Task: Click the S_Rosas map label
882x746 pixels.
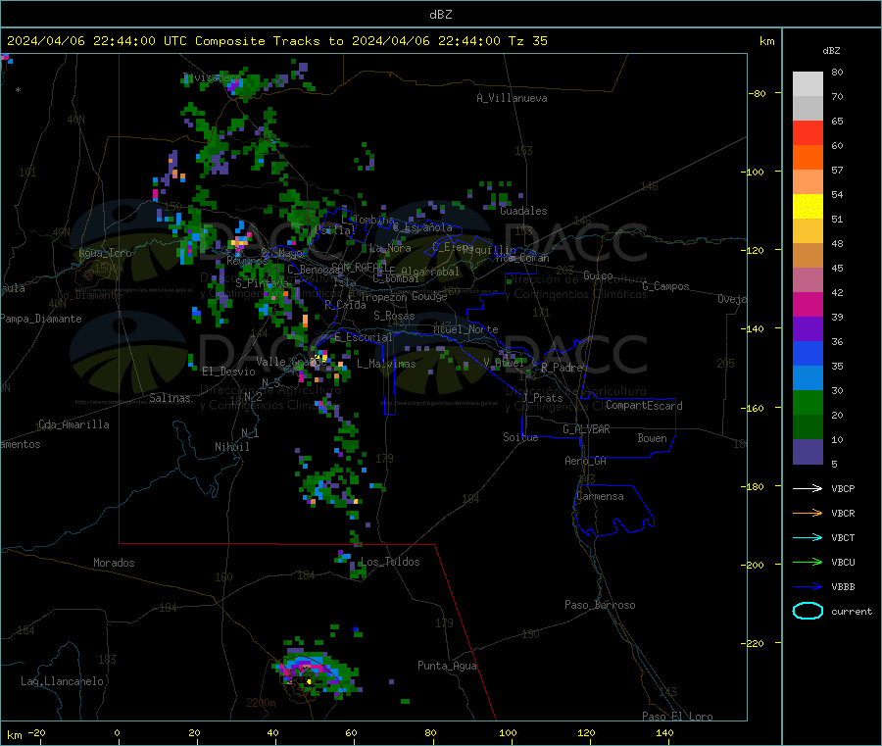Action: point(394,316)
